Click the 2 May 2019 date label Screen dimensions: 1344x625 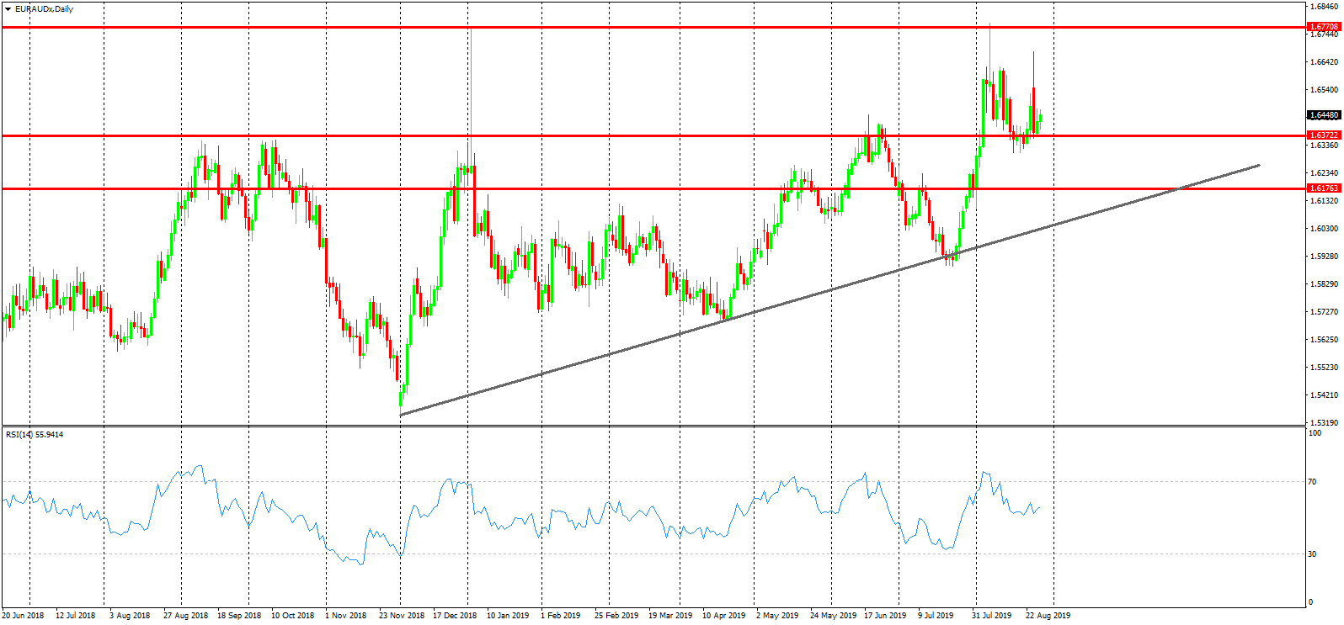777,615
